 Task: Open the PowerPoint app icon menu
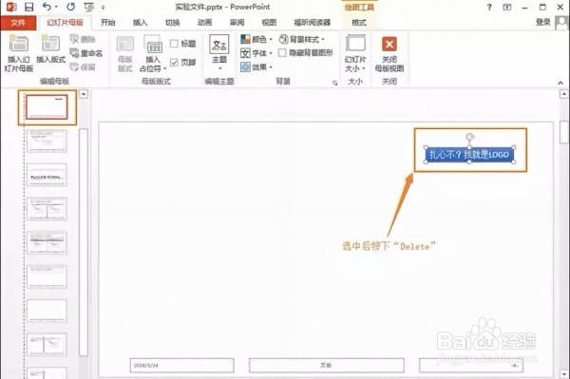pos(10,7)
